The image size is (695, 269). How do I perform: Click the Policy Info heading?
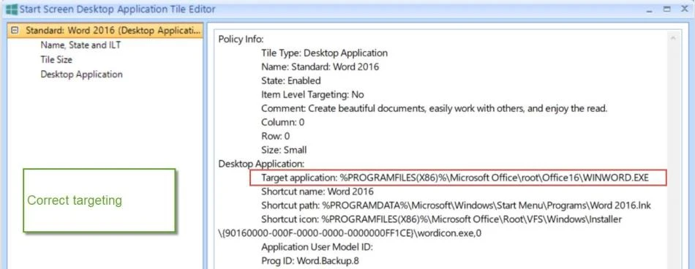(x=241, y=39)
